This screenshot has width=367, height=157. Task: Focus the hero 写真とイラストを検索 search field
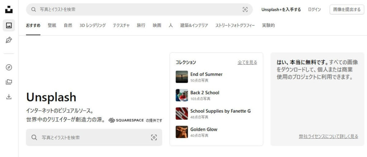pos(90,137)
